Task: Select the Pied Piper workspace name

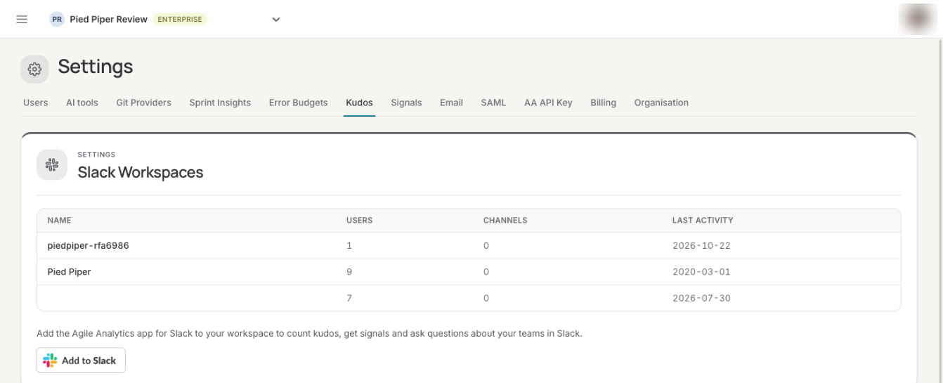Action: click(69, 272)
